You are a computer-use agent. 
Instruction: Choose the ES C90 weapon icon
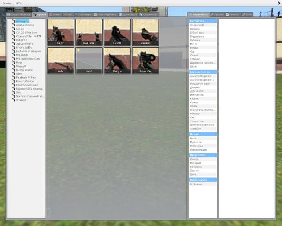point(117,32)
